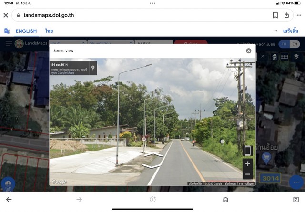Expand the province dropdown
Screen dimensions: 305x212
pos(68,42)
